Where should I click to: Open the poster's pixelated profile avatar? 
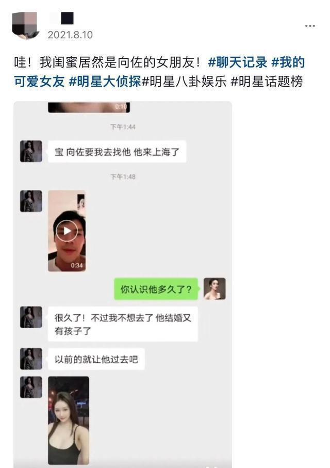pos(25,25)
